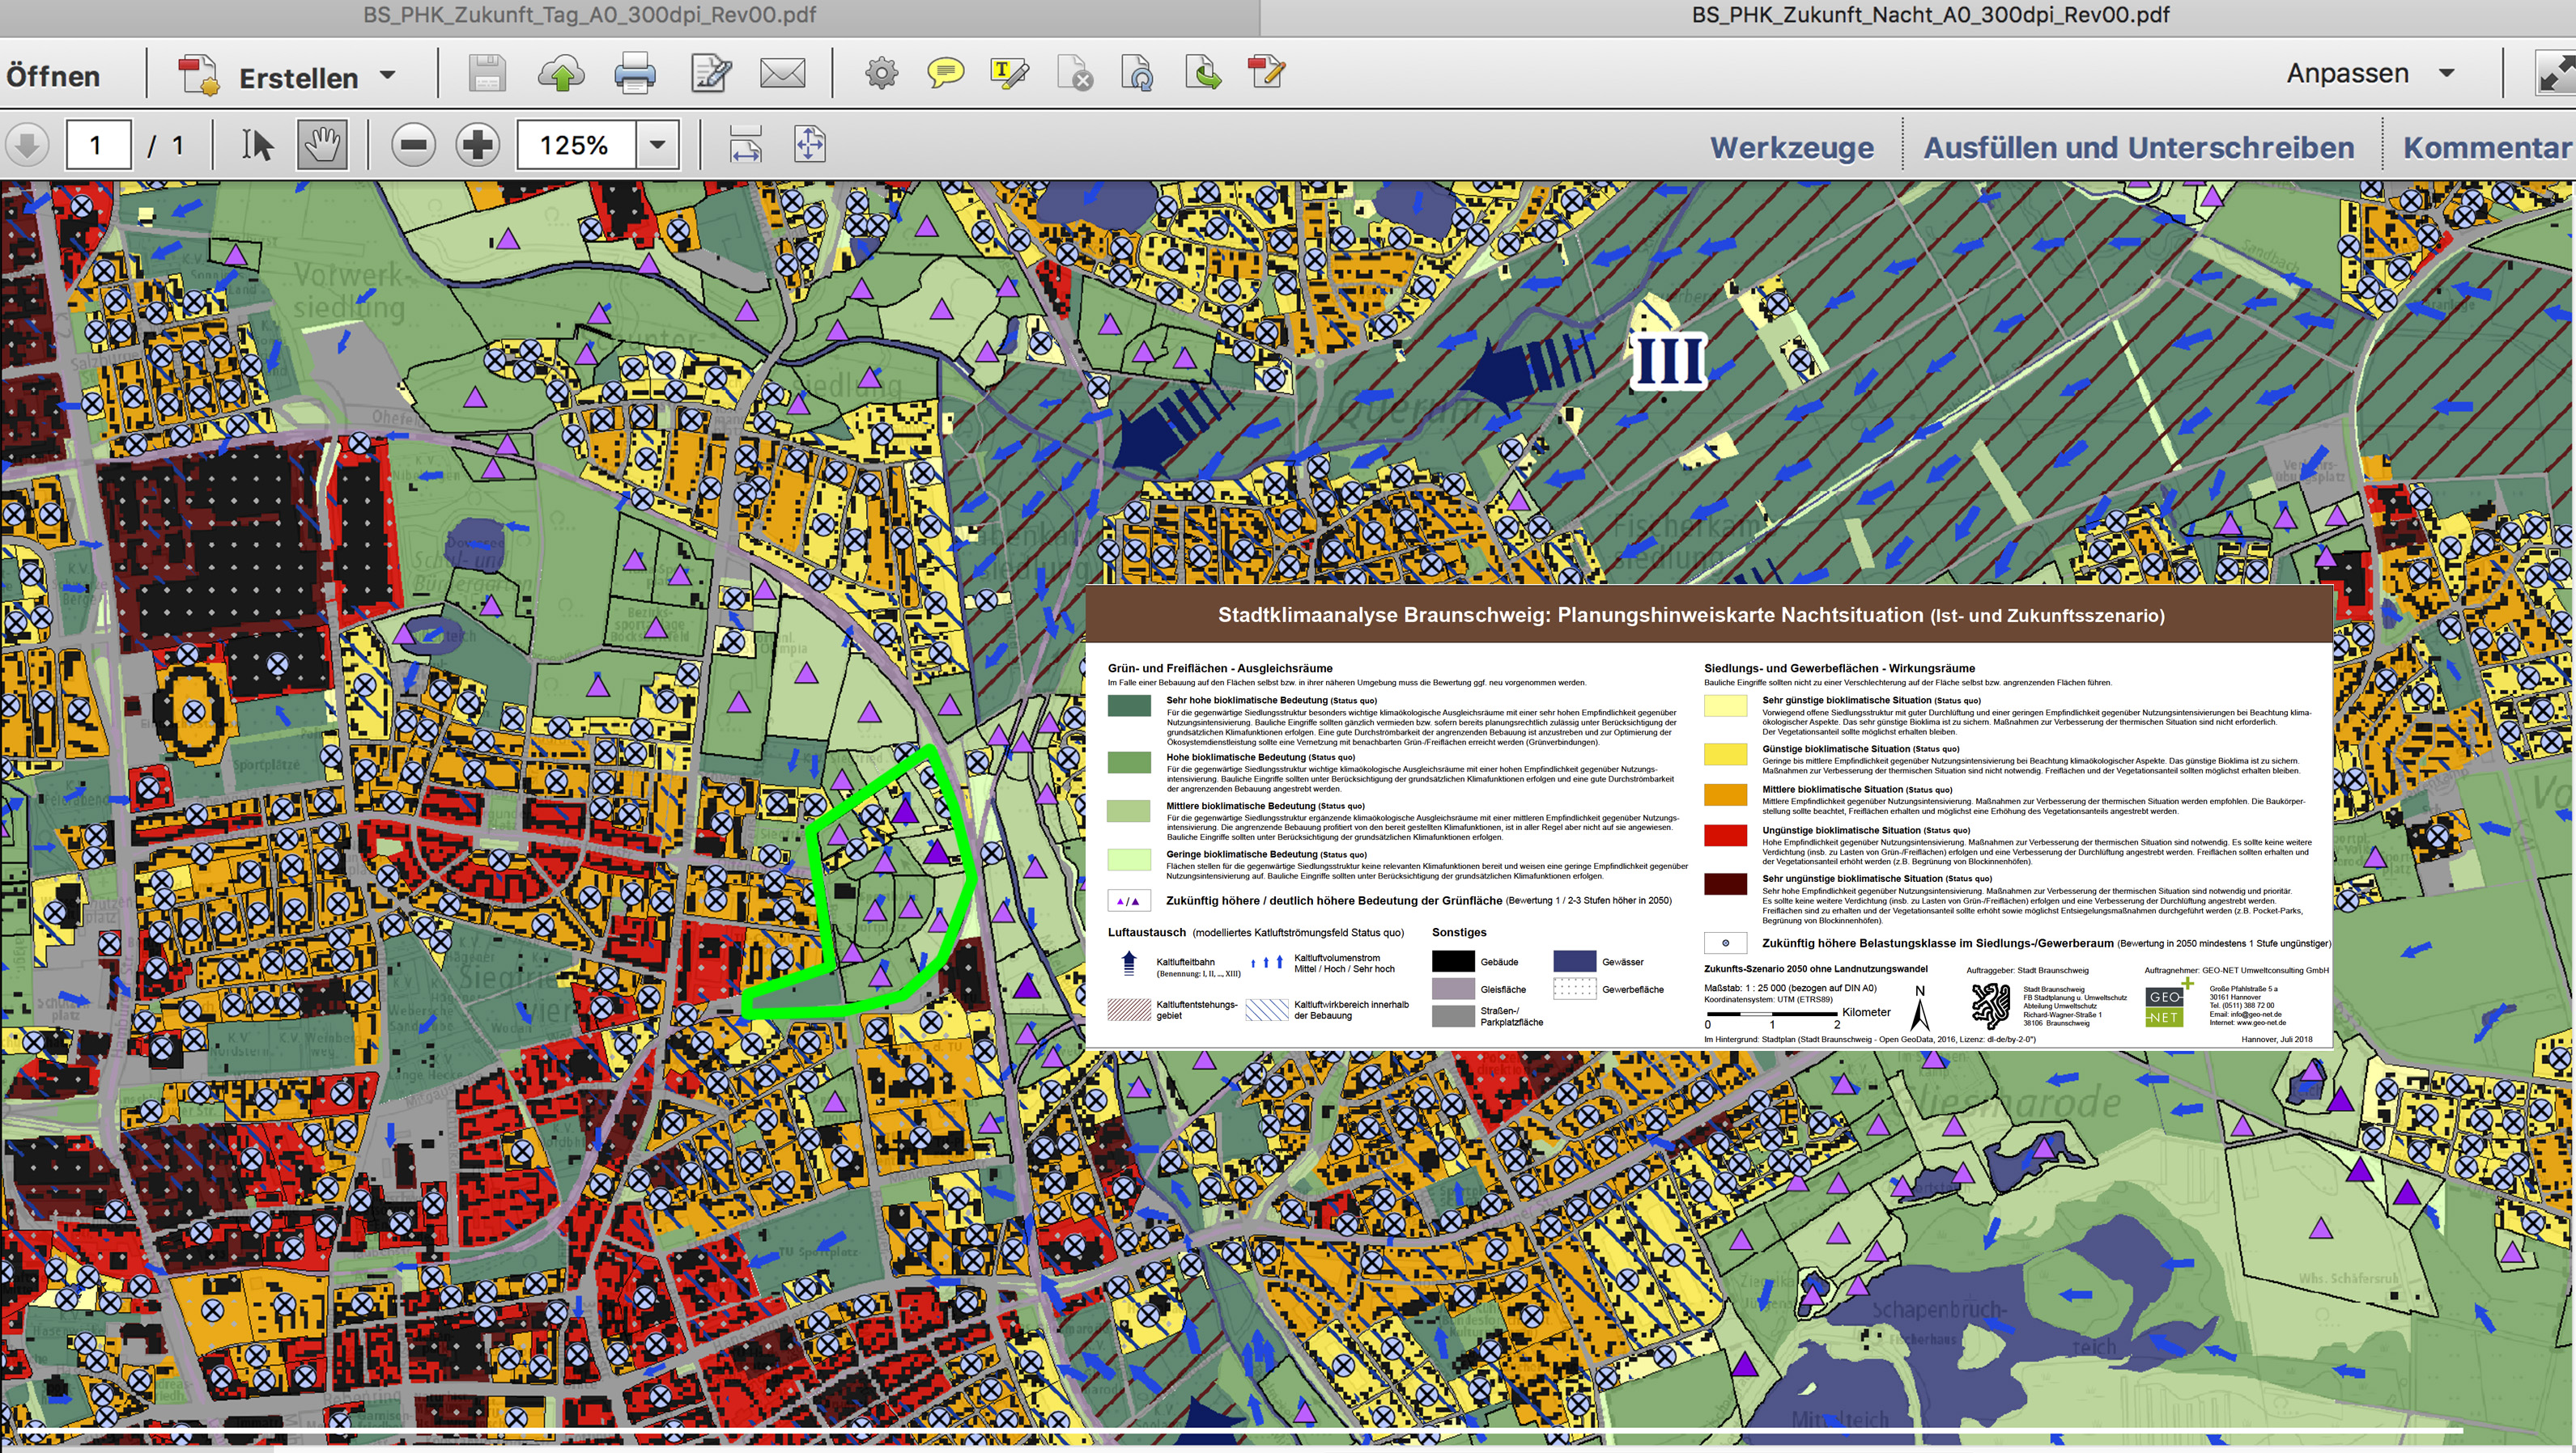This screenshot has height=1453, width=2576.
Task: Click the yellow sticky note comment icon
Action: click(945, 74)
